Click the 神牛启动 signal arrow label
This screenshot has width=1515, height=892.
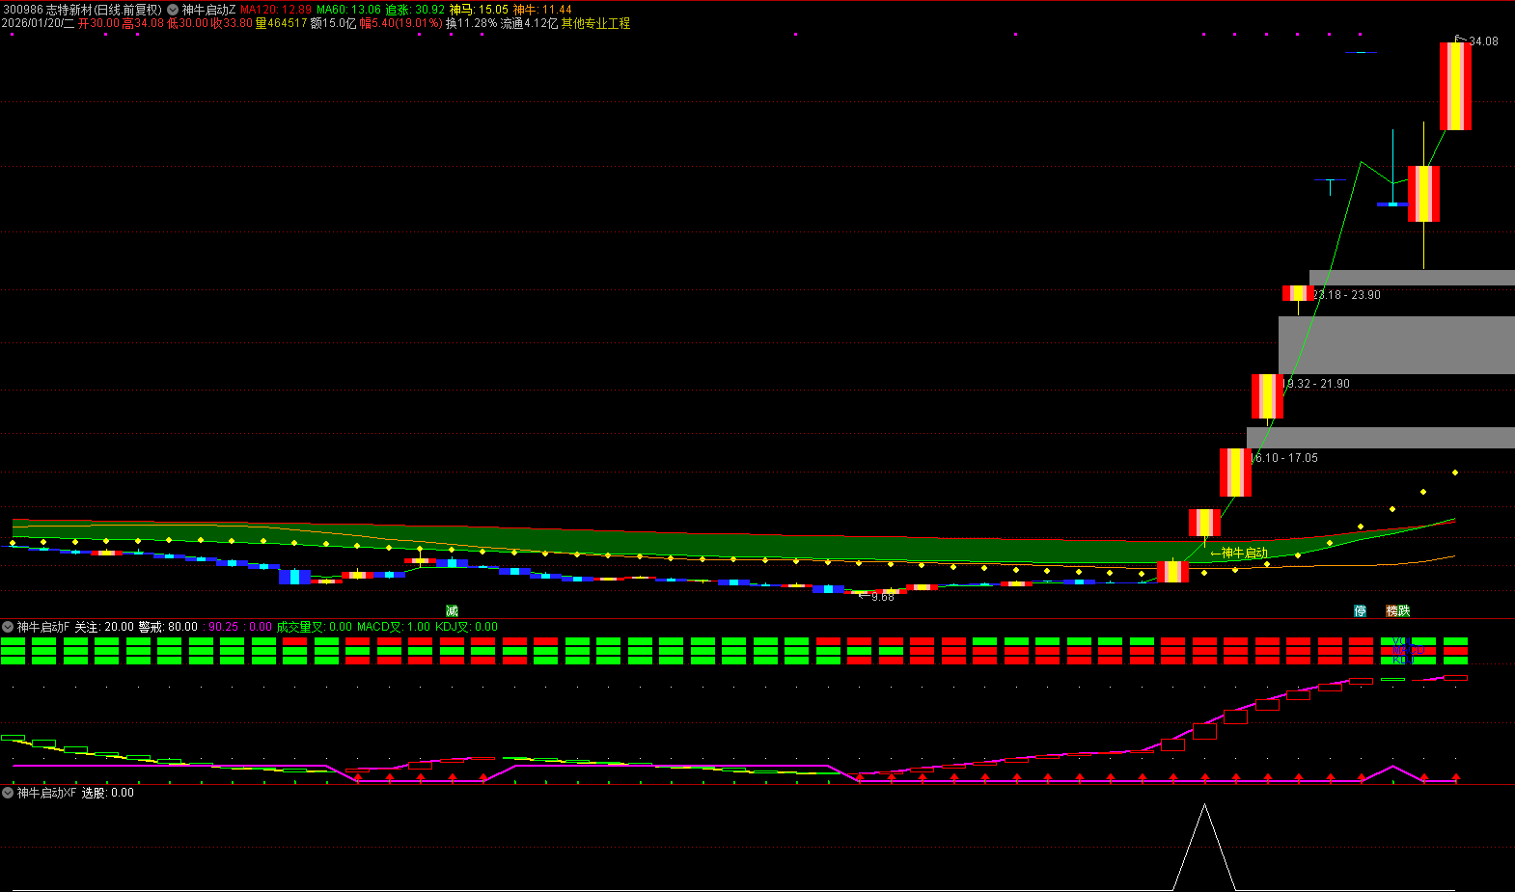(1239, 553)
